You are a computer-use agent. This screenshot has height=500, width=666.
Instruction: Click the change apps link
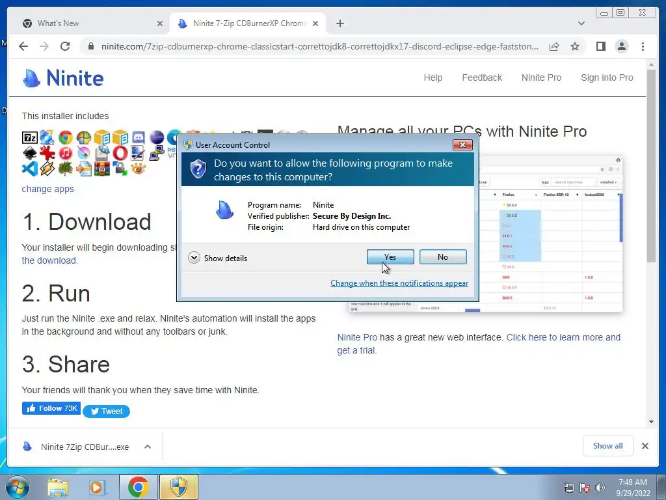click(47, 189)
